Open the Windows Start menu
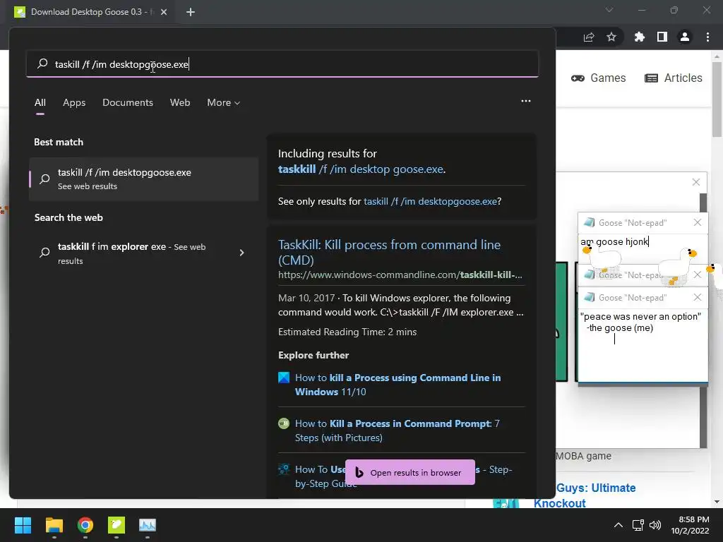 coord(23,525)
